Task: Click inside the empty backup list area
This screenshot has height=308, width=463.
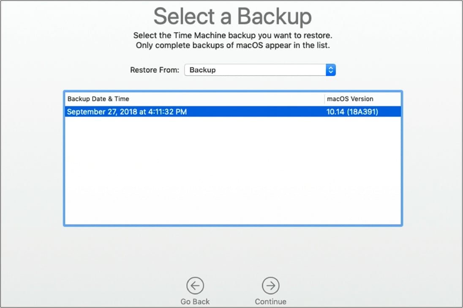Action: click(x=232, y=169)
